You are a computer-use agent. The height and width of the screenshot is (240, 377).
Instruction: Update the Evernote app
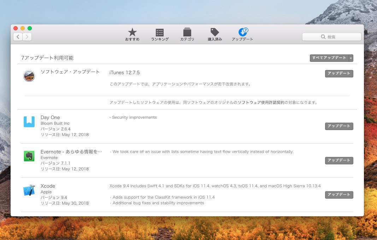(339, 160)
